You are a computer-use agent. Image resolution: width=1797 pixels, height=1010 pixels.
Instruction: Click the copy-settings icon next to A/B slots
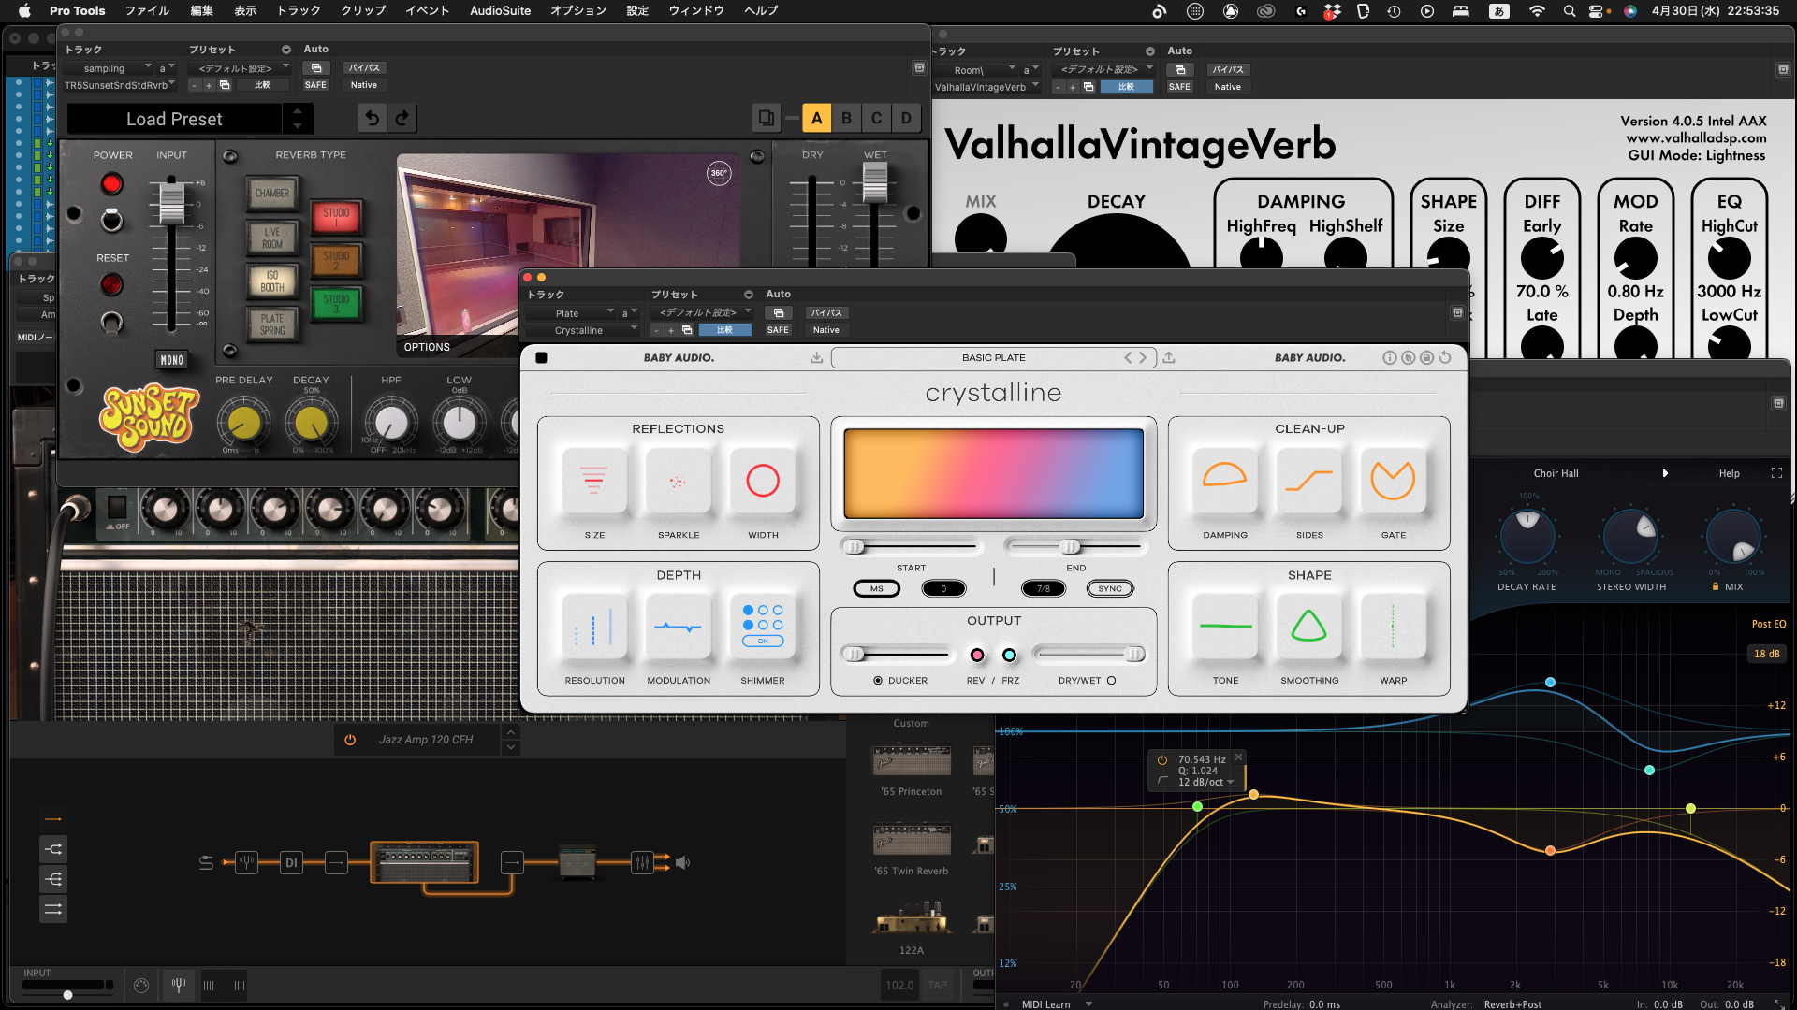coord(766,119)
